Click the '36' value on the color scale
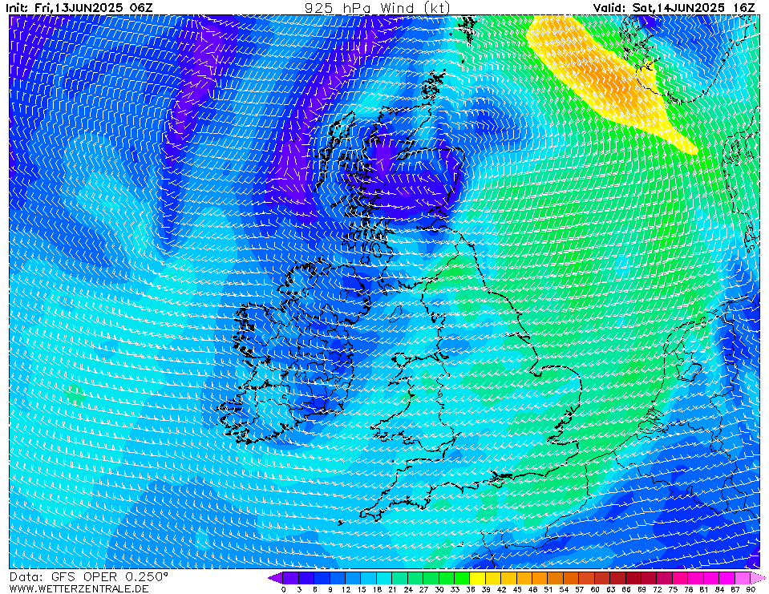This screenshot has height=594, width=769. click(x=471, y=589)
